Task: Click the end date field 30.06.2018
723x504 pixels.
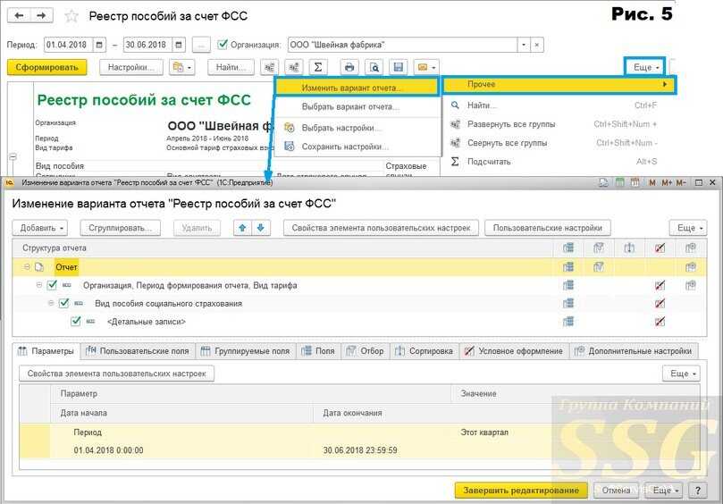Action: 148,45
